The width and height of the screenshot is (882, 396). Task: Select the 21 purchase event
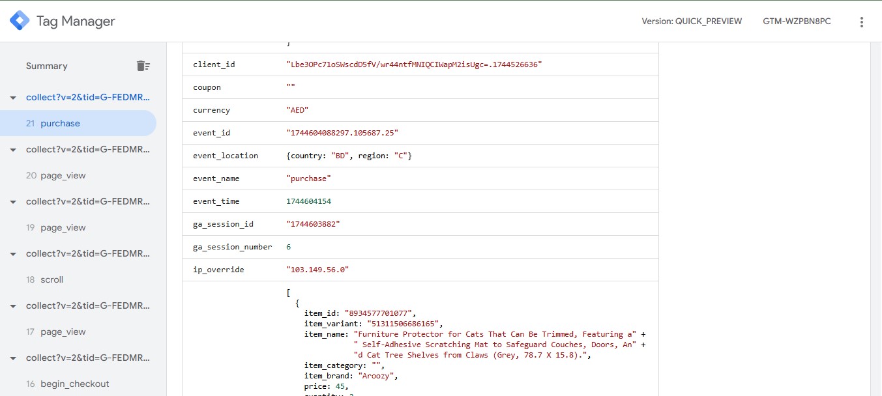[60, 123]
